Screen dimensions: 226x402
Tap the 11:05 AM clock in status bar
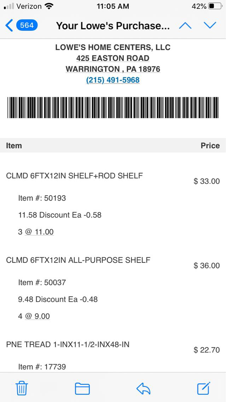113,6
